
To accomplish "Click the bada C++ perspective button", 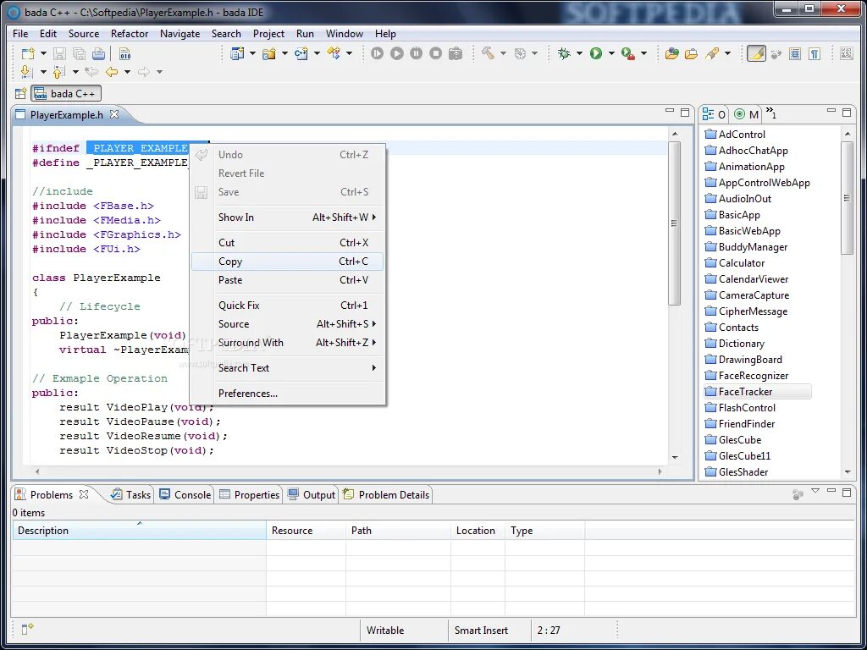I will [66, 93].
